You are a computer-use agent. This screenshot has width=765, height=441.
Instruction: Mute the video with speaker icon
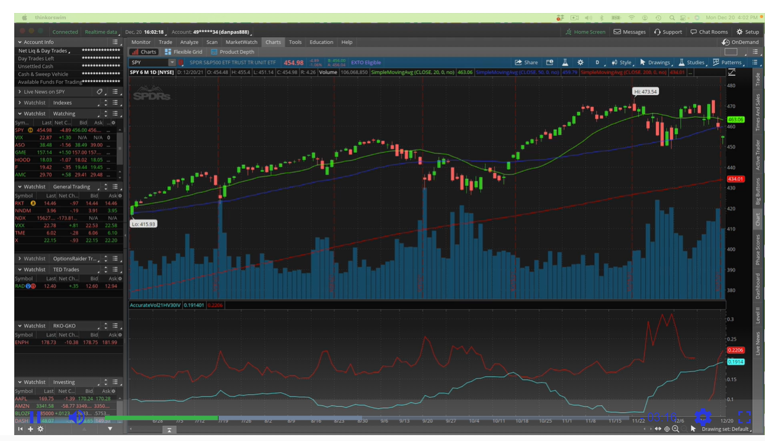point(76,418)
